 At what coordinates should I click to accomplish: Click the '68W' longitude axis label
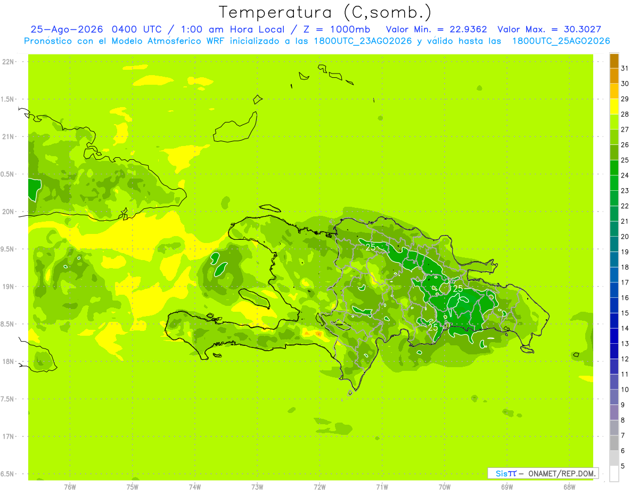click(x=569, y=487)
